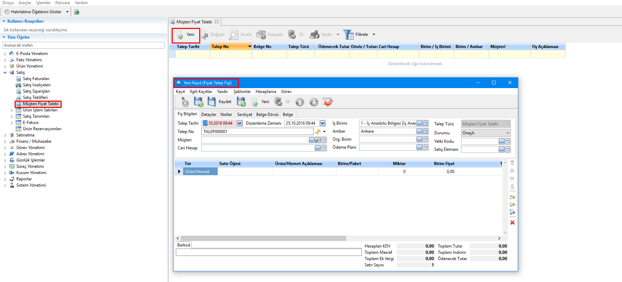Click into the Barkod input field
The image size is (622, 282).
(x=269, y=252)
